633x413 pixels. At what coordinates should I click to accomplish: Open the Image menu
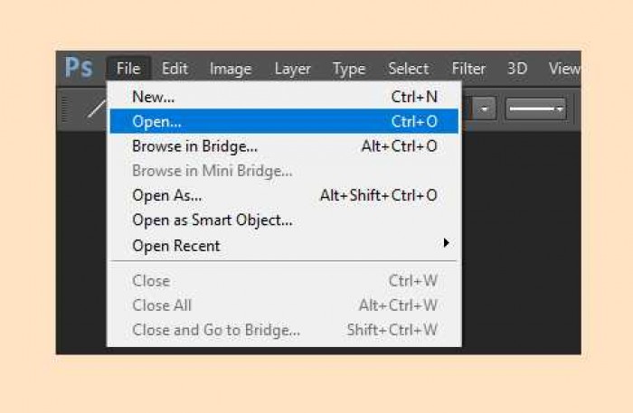coord(231,69)
